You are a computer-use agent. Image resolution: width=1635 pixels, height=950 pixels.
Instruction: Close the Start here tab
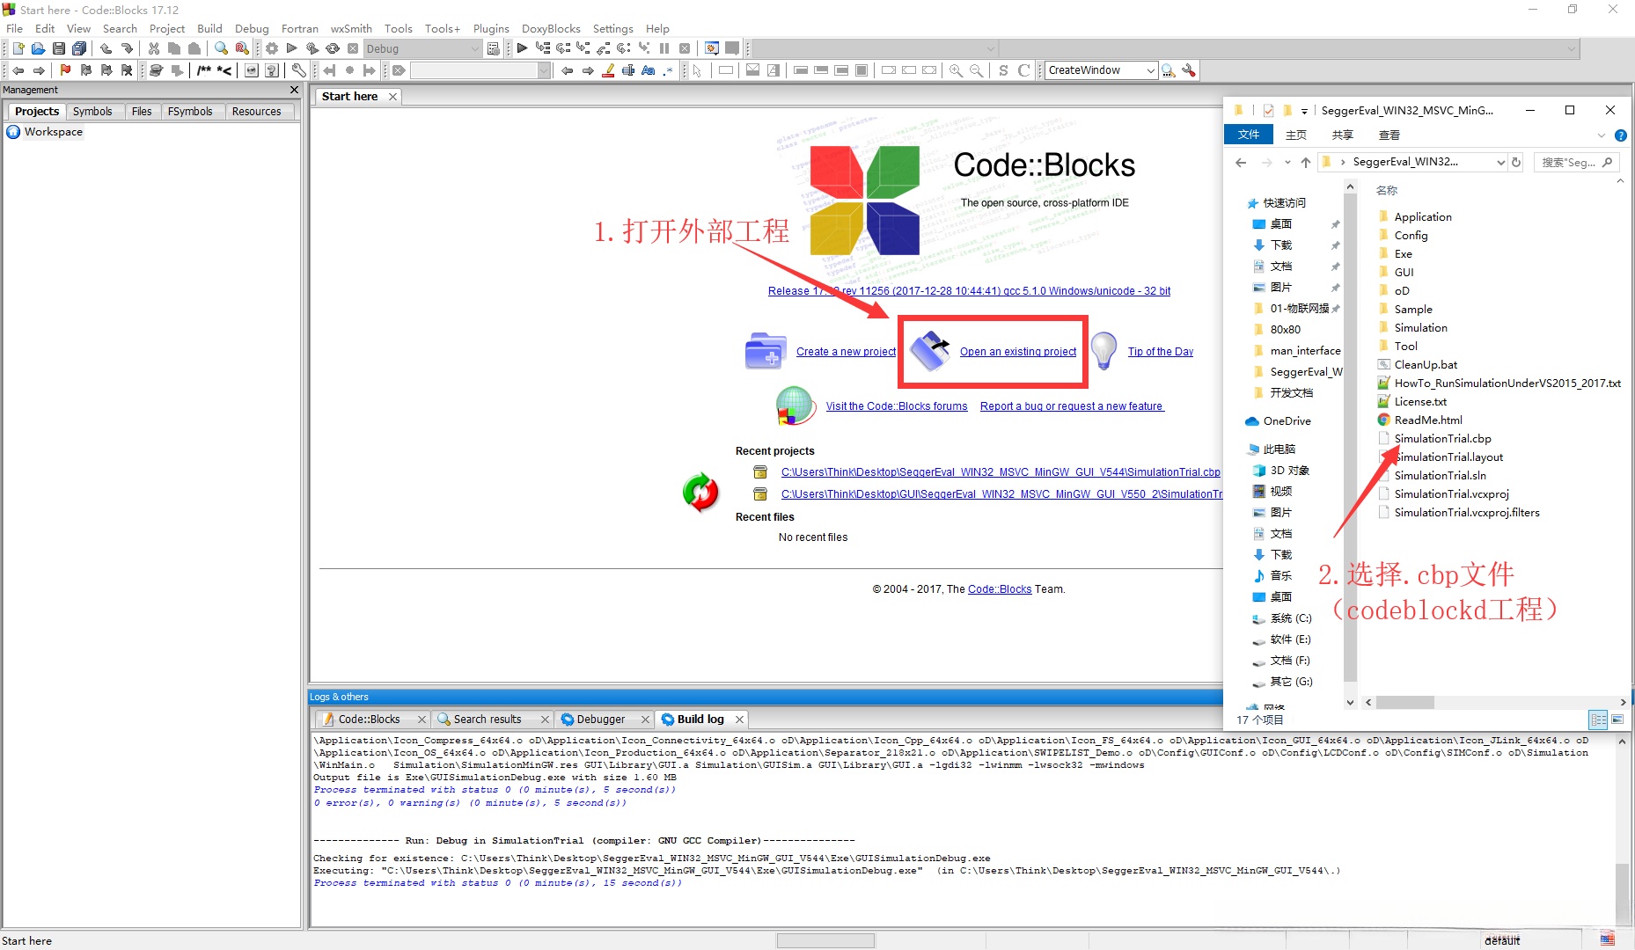pyautogui.click(x=392, y=97)
